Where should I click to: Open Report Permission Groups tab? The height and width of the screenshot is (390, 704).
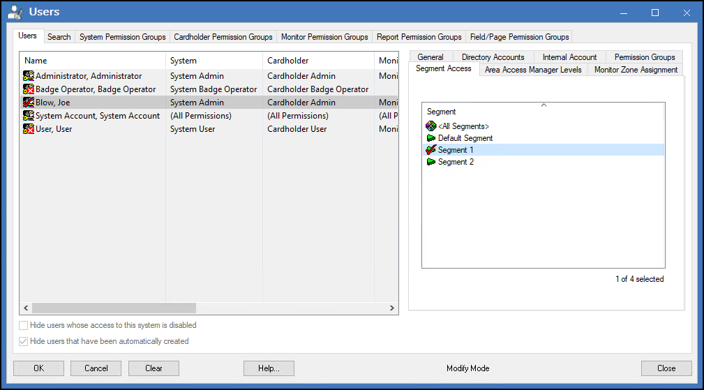[419, 37]
